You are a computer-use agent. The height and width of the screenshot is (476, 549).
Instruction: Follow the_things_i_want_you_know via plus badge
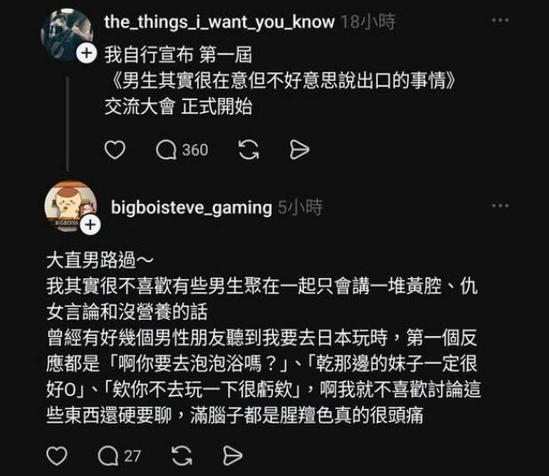(86, 53)
